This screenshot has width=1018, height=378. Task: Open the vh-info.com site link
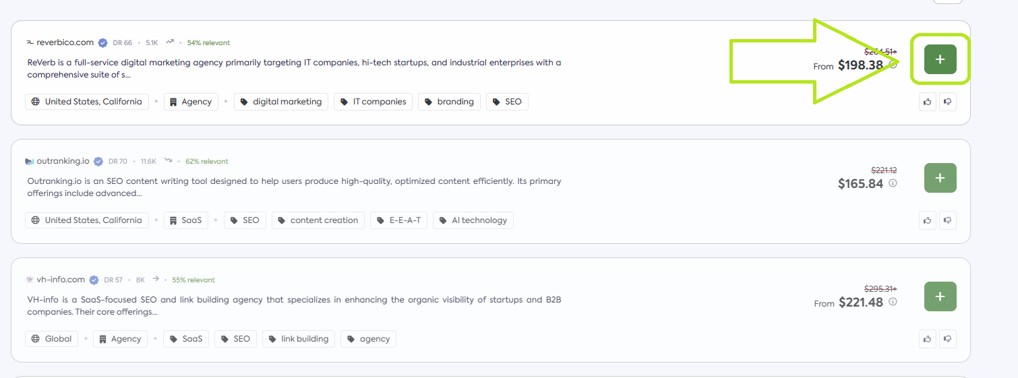61,280
